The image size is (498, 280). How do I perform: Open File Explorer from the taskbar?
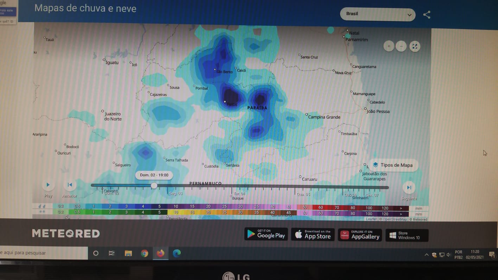click(128, 253)
